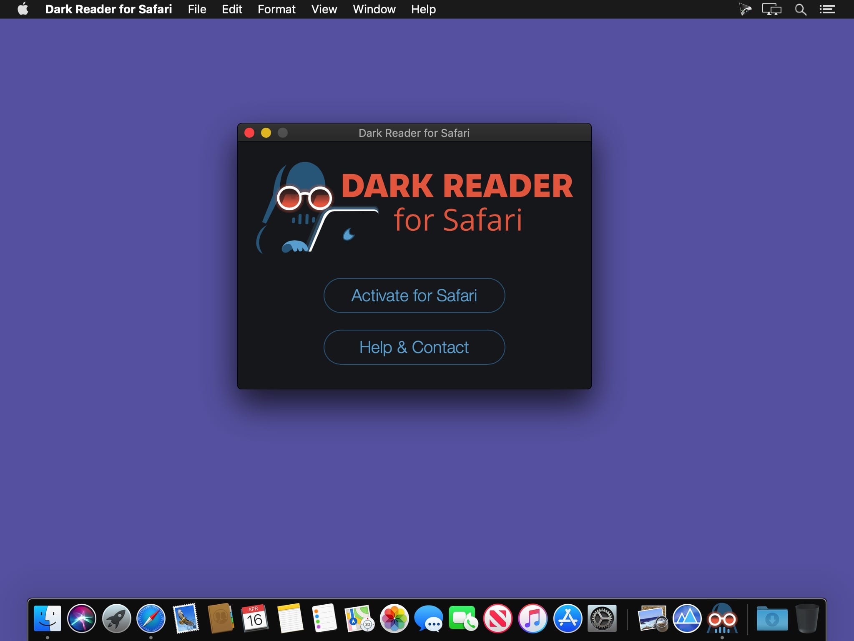Open Help & Contact

[414, 347]
